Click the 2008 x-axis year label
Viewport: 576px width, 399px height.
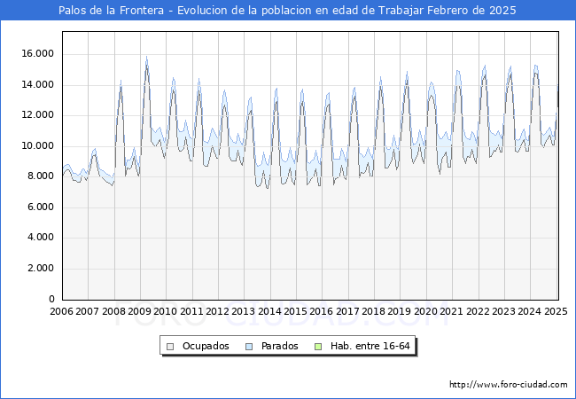click(x=114, y=311)
